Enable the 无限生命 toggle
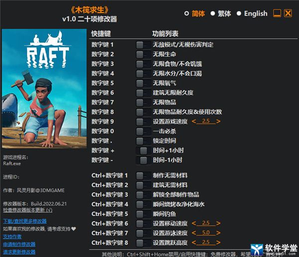The width and height of the screenshot is (299, 257). (x=143, y=54)
